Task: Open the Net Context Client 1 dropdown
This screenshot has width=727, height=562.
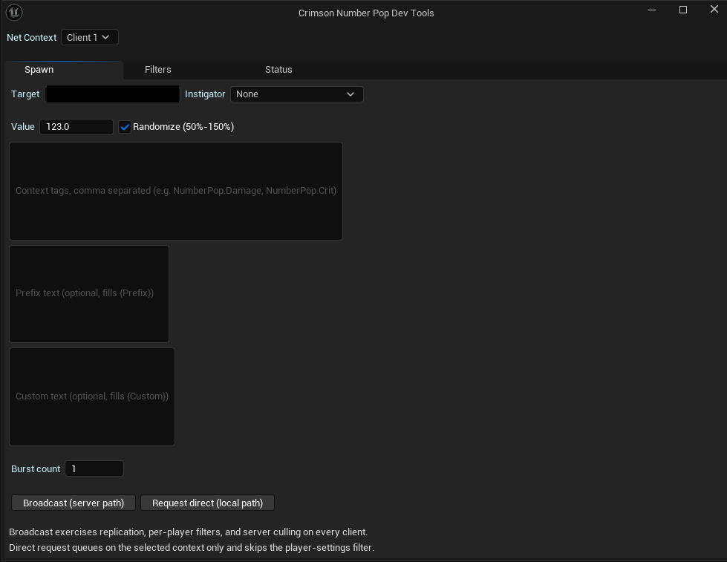Action: coord(90,38)
